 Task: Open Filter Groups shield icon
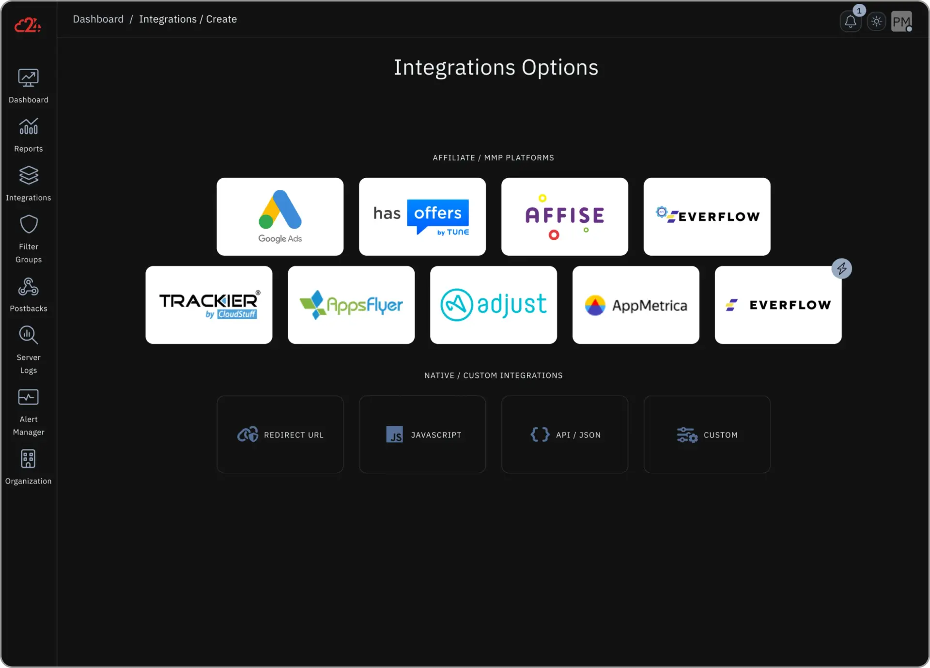(x=29, y=225)
